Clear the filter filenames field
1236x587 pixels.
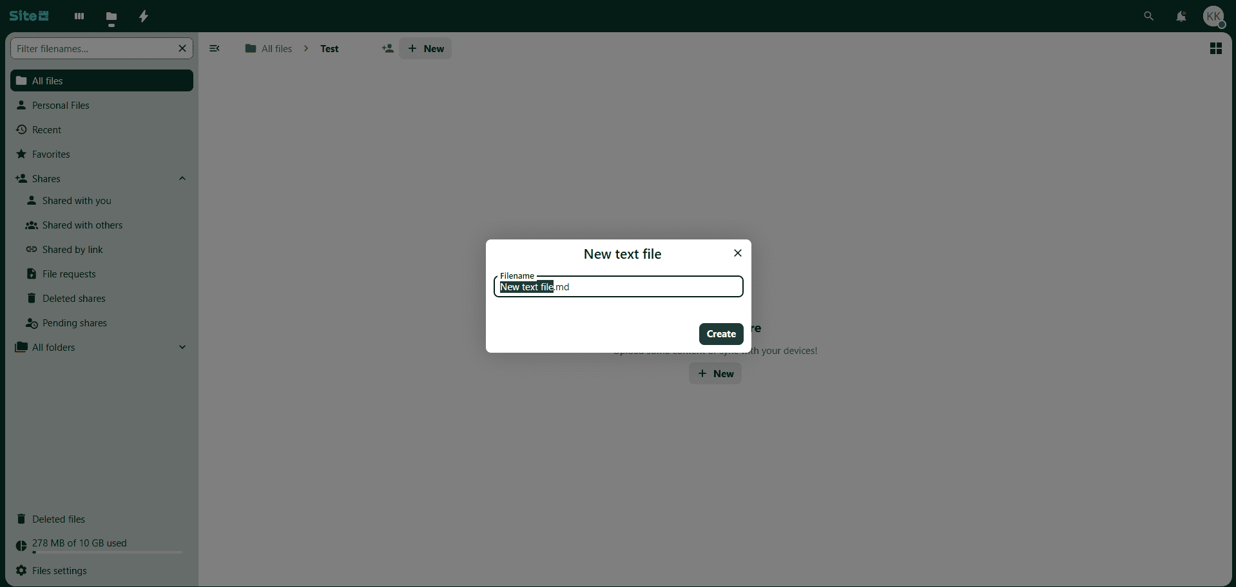click(x=182, y=49)
